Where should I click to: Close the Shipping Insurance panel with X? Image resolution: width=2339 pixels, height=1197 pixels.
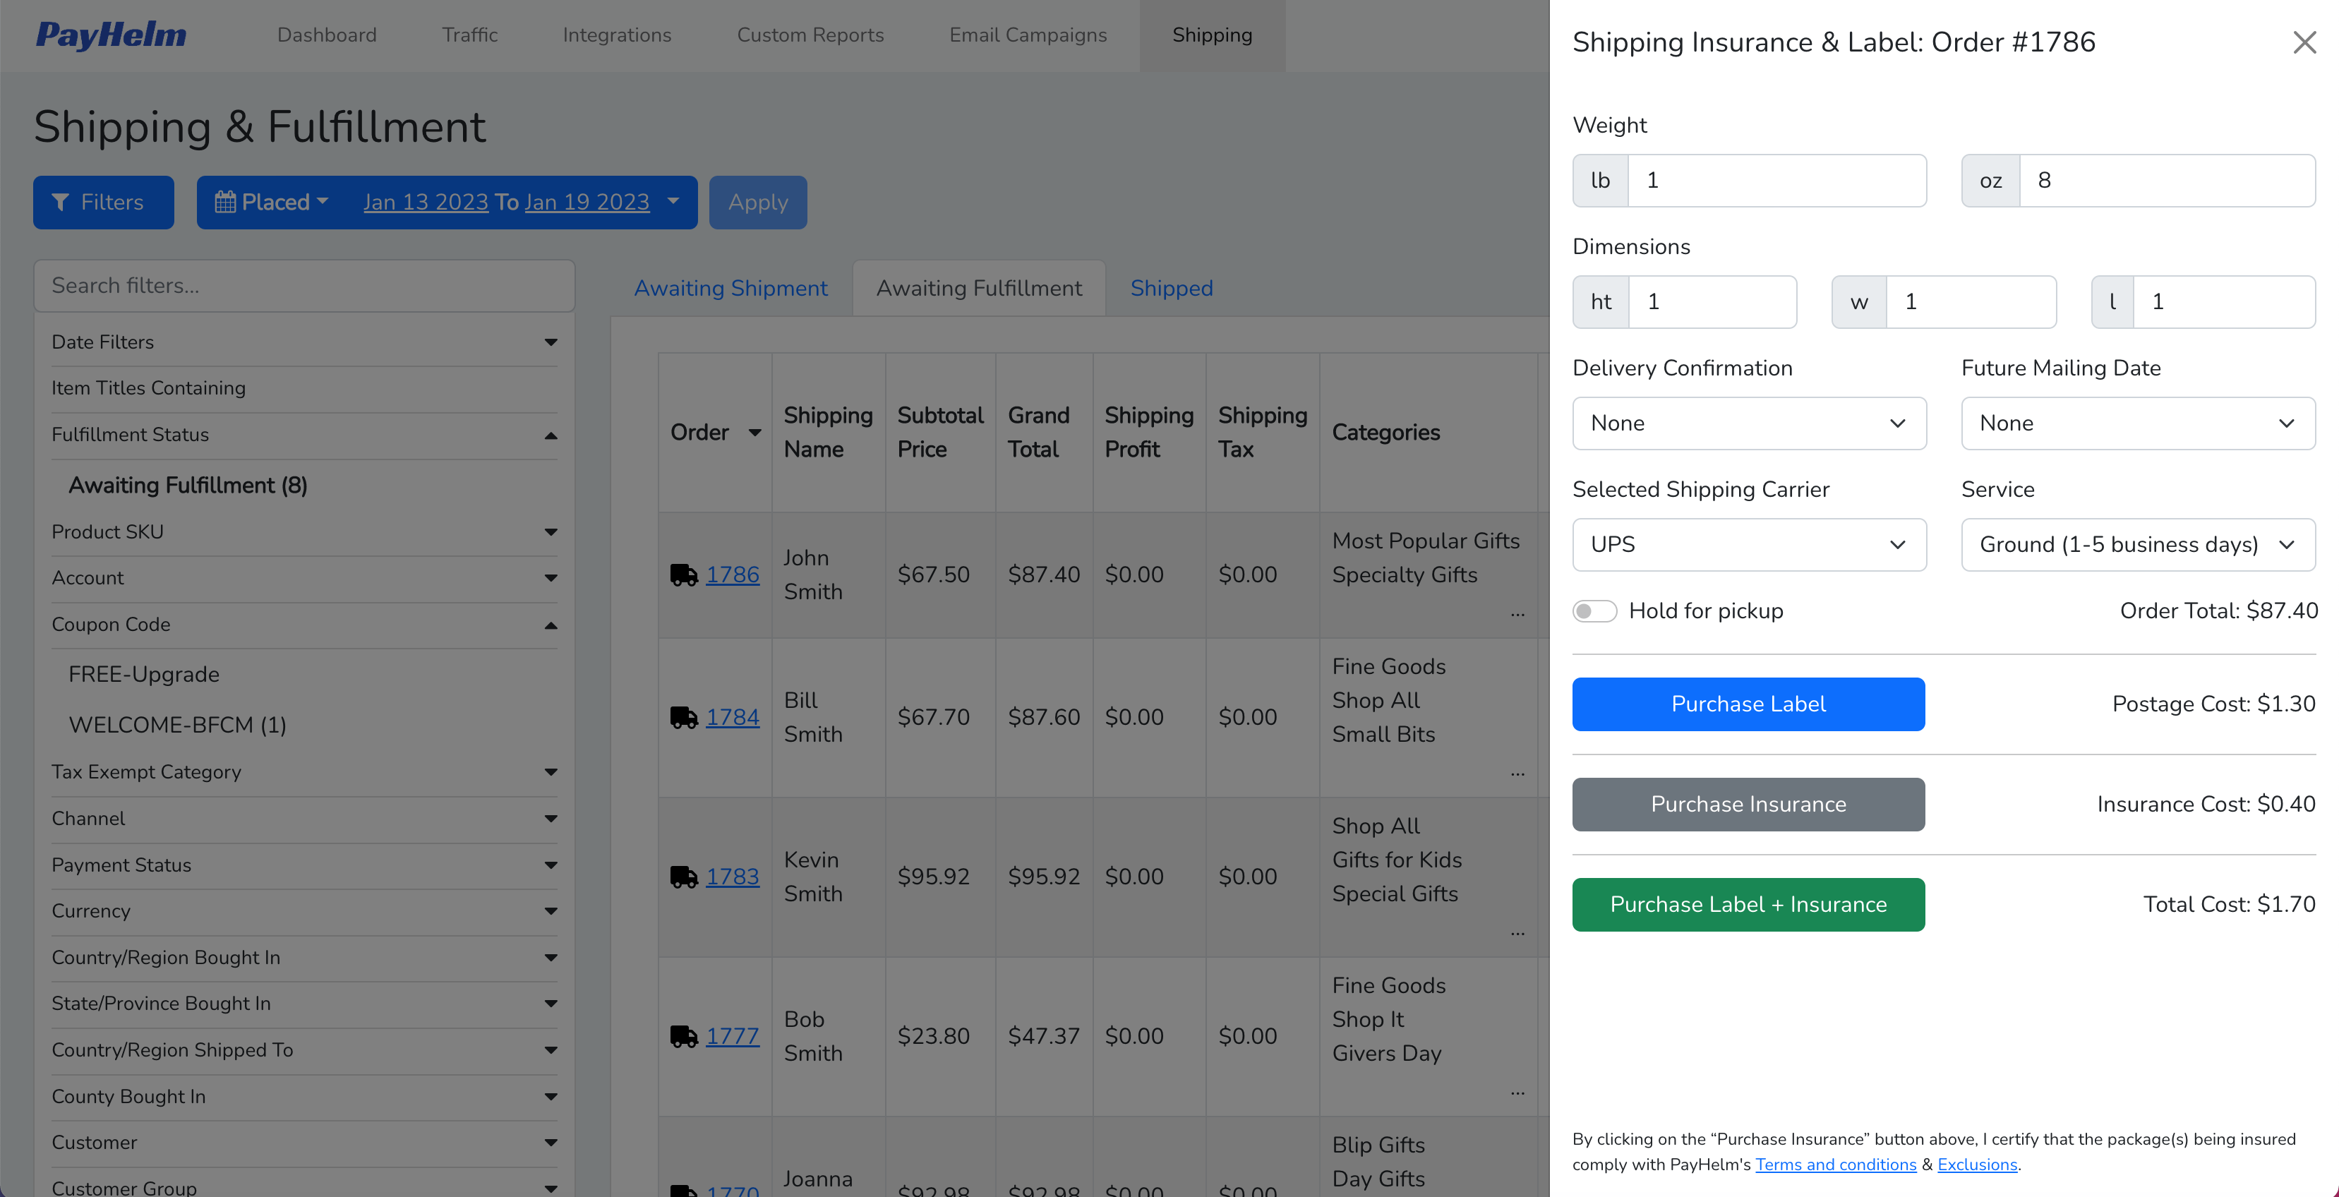2304,42
